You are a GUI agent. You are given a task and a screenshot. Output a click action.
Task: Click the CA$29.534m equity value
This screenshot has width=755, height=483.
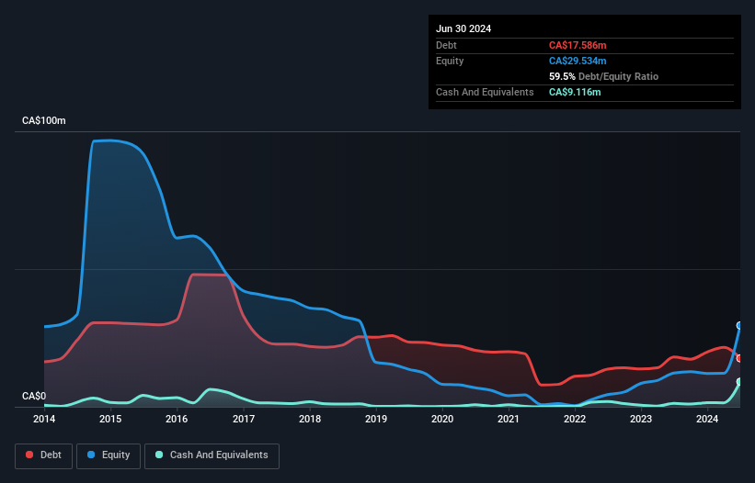578,61
